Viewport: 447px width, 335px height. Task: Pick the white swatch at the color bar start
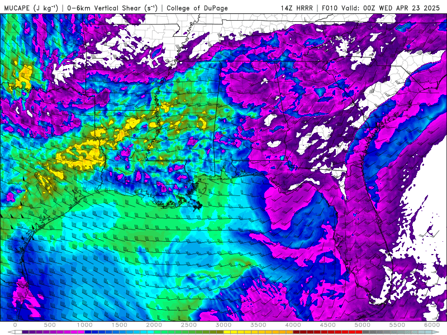click(x=18, y=332)
